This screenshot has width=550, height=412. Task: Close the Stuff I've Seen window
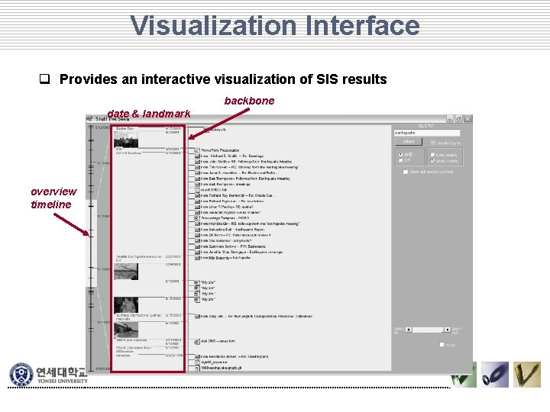click(x=467, y=119)
